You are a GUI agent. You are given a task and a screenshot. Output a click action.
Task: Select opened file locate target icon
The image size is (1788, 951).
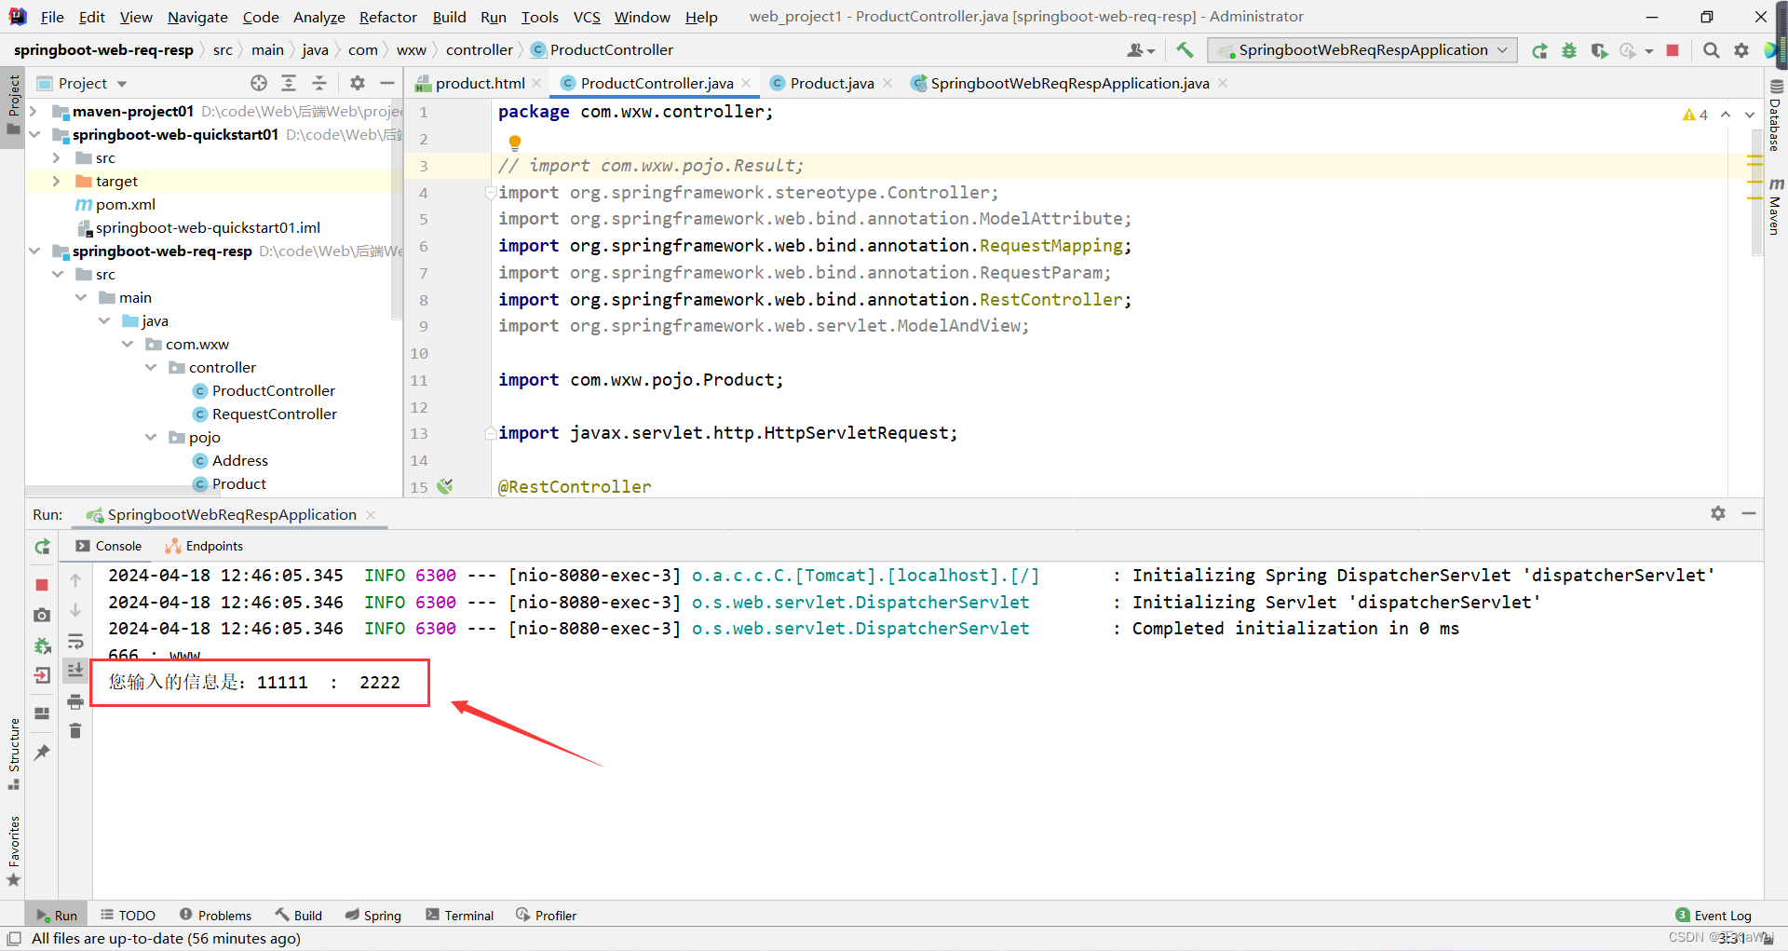tap(259, 83)
